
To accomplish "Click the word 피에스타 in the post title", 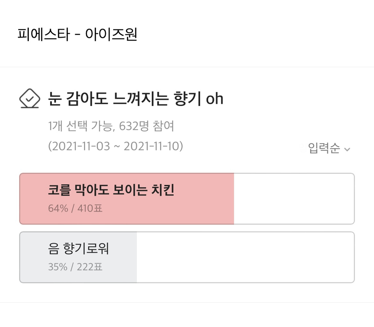I will [x=43, y=35].
